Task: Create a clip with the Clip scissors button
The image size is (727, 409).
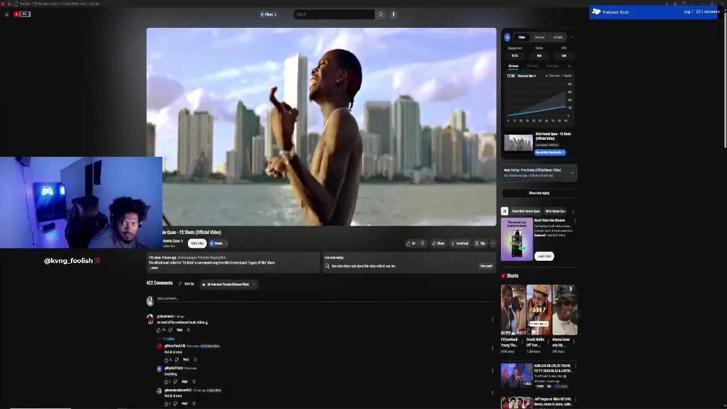Action: click(x=481, y=243)
